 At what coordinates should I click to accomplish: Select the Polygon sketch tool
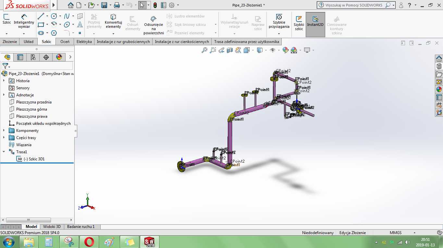54,33
